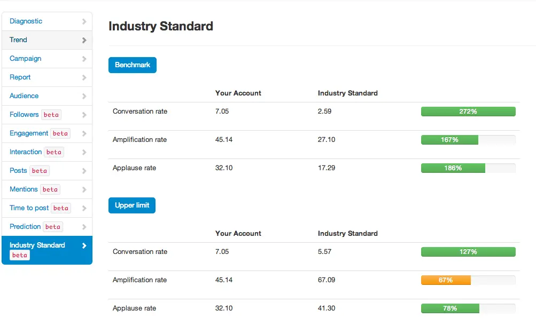The width and height of the screenshot is (536, 334).
Task: Expand the Interaction section arrow
Action: (84, 153)
